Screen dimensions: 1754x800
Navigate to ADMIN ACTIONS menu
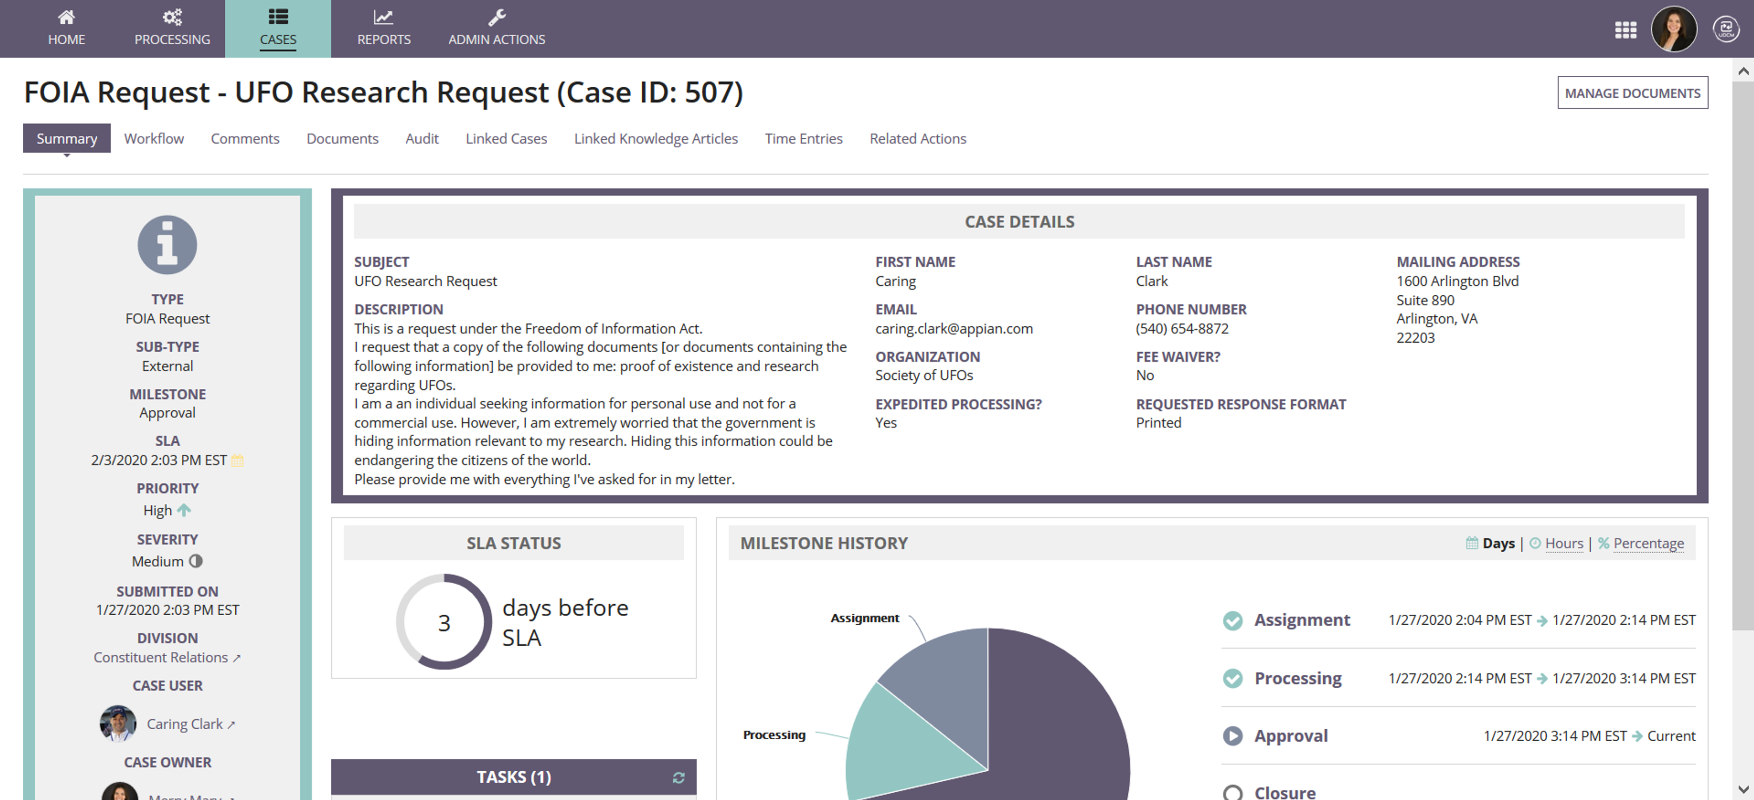(497, 29)
